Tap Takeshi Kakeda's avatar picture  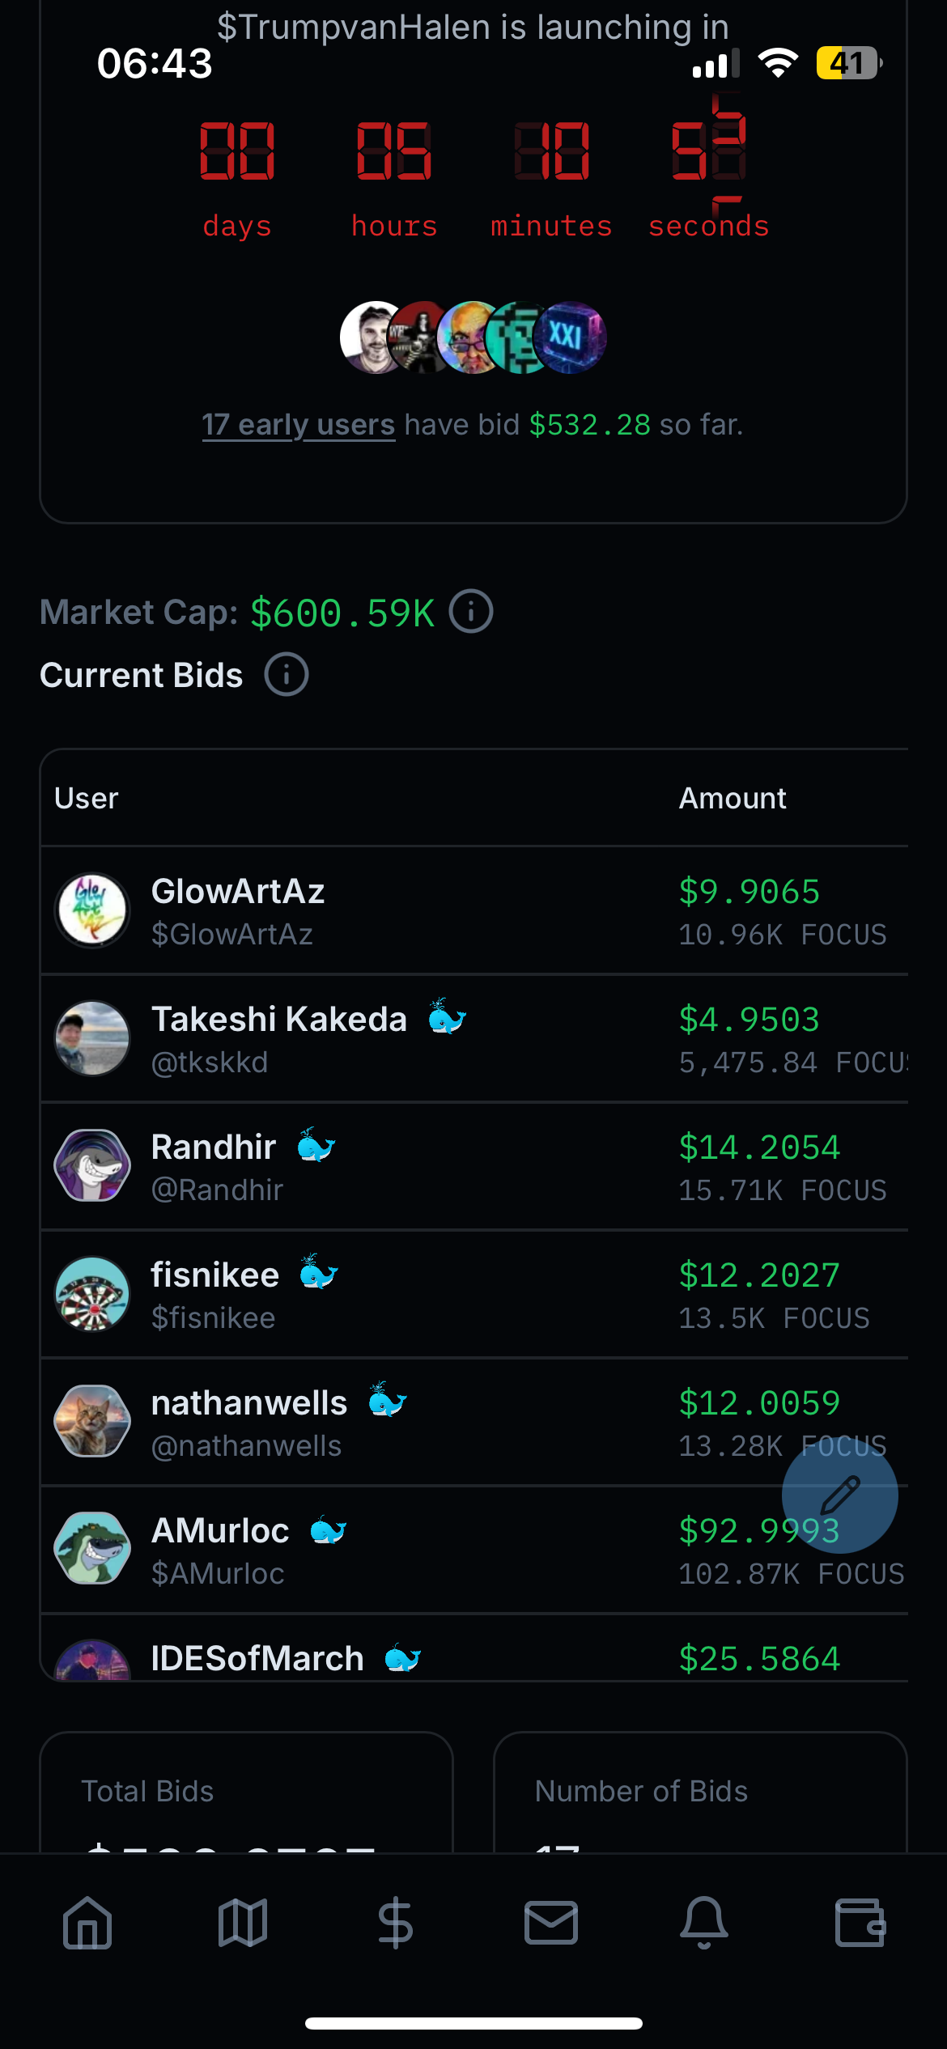point(92,1038)
